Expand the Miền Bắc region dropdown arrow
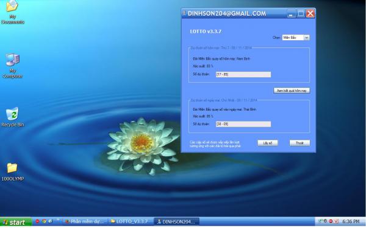Image resolution: width=366 pixels, height=228 pixels. [x=307, y=38]
